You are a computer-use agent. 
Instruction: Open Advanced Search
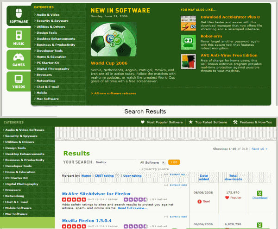(x=154, y=169)
